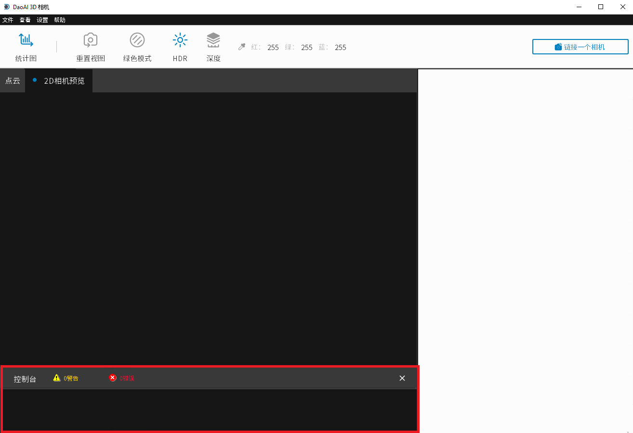The image size is (633, 433).
Task: Open the 统计图 histogram tool
Action: tap(26, 46)
